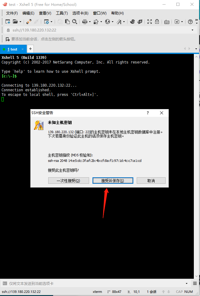Screen dimensions: 200x296
Task: Expand the font A dropdown arrow
Action: [124, 22]
